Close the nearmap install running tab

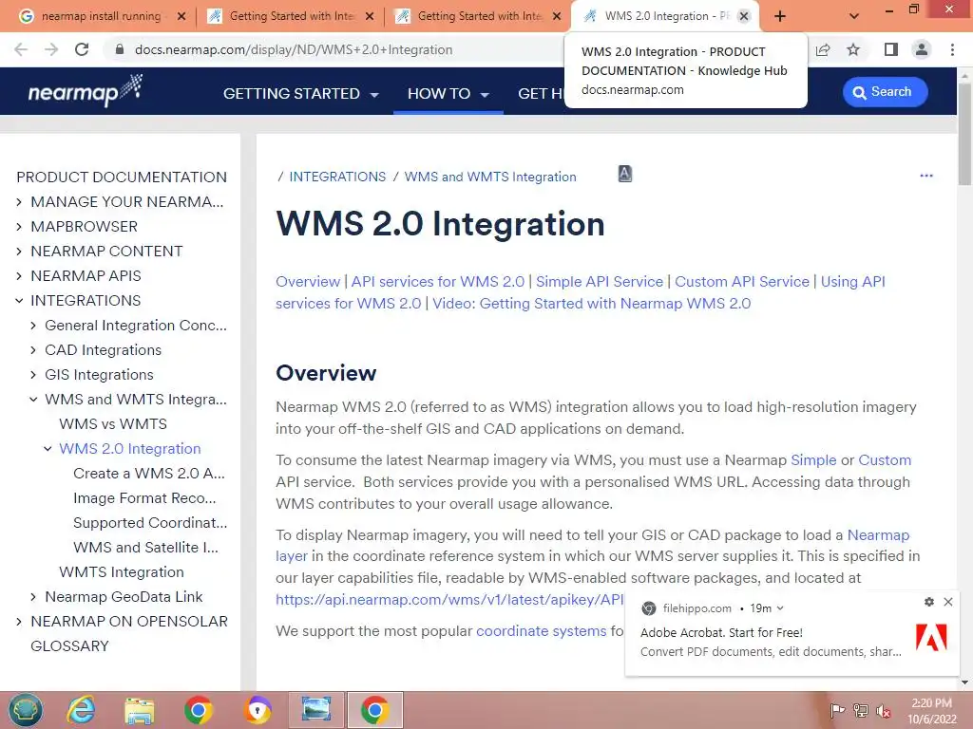181,16
